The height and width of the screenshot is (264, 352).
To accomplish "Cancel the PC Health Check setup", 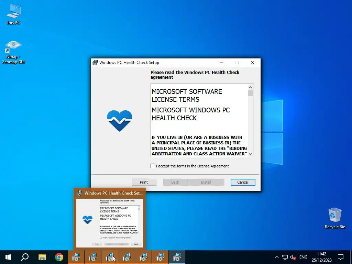I will (x=243, y=182).
